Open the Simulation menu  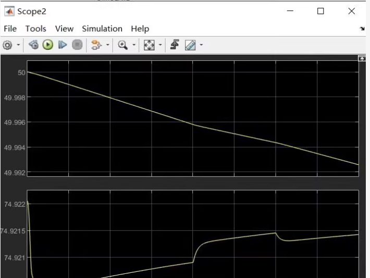click(102, 29)
